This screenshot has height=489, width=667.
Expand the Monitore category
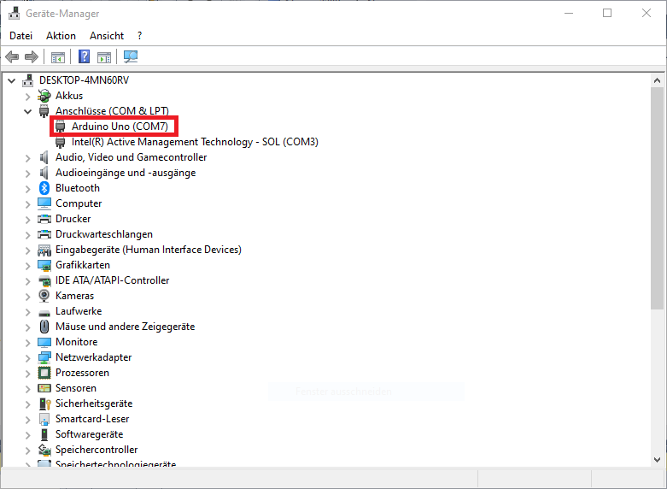pyautogui.click(x=28, y=343)
